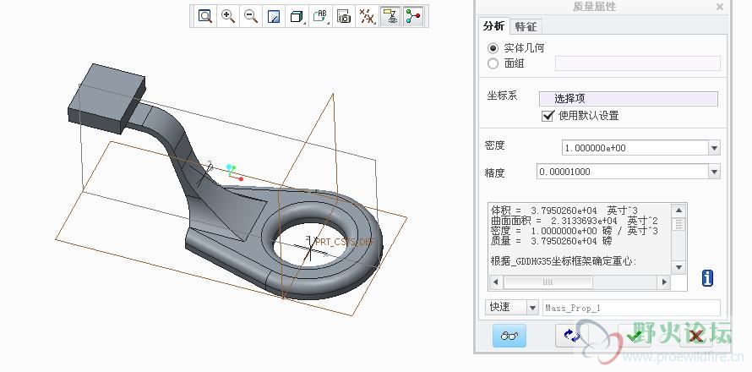Toggle the annotation display icon
This screenshot has height=372, width=752.
pos(390,17)
